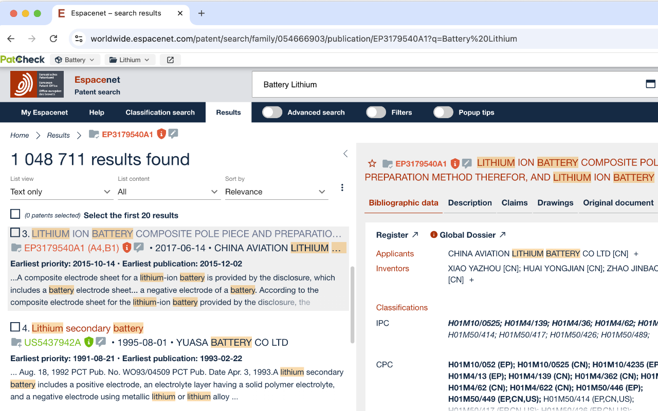Click the red info icon before Global Dossier
The width and height of the screenshot is (658, 411).
[434, 235]
